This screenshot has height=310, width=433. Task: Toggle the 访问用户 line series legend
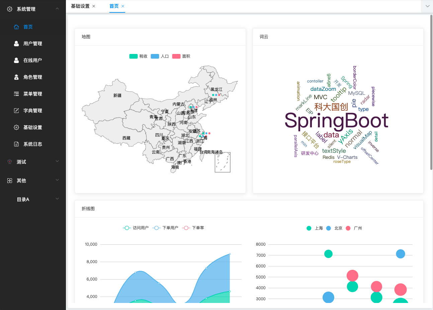[136, 228]
